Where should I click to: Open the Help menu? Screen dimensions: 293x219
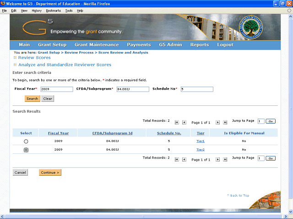[80, 10]
